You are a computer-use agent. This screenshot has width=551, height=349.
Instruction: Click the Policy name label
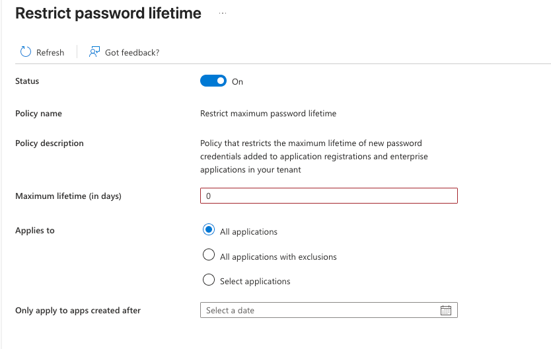pos(39,114)
